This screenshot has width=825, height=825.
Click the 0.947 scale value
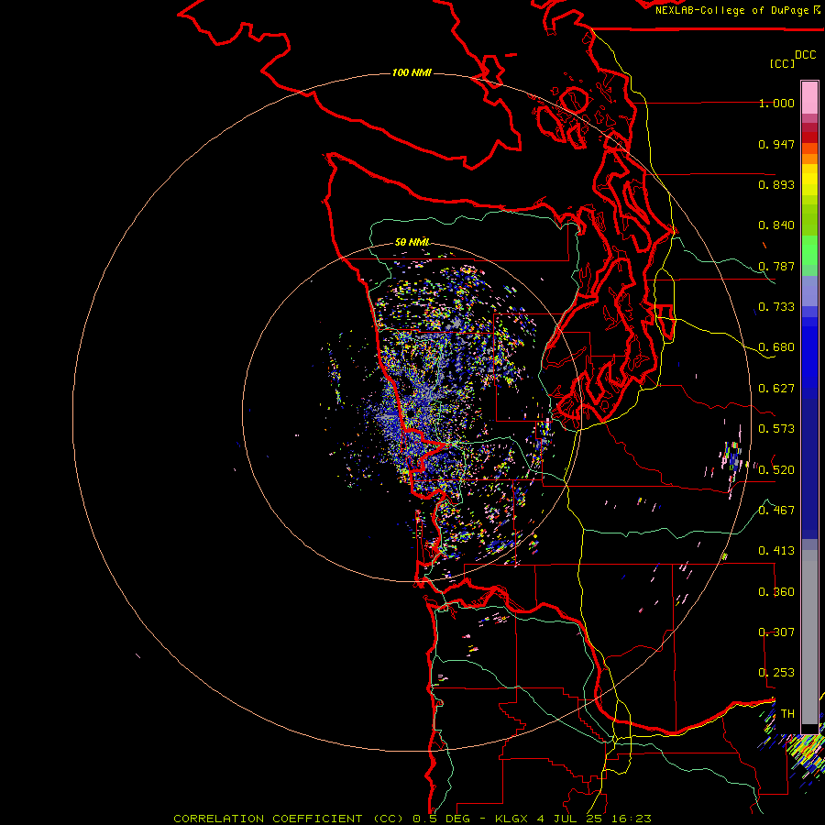pyautogui.click(x=776, y=144)
